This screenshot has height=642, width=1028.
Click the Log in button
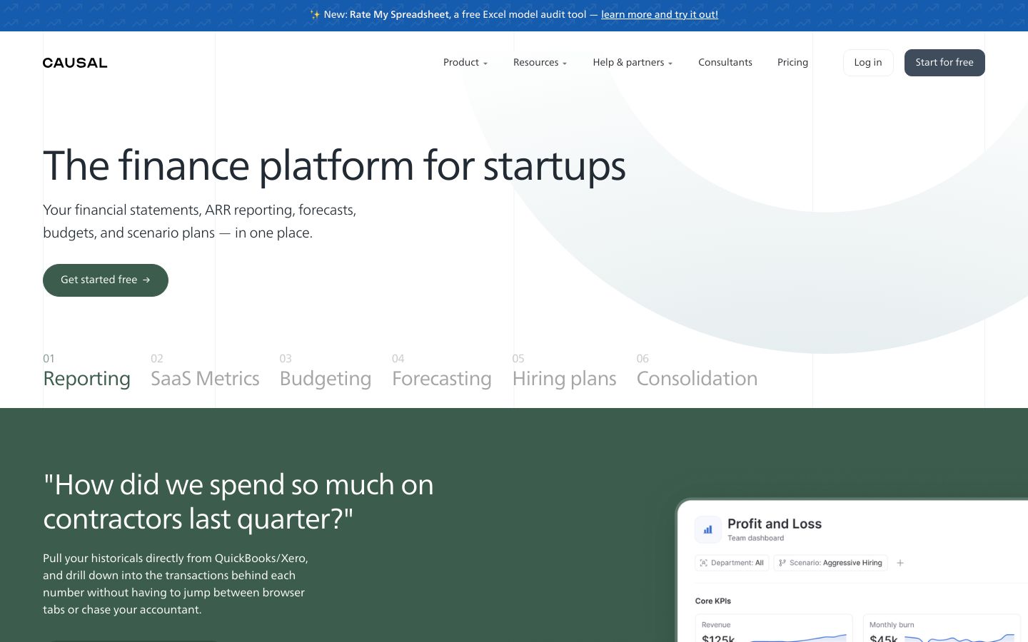click(868, 63)
